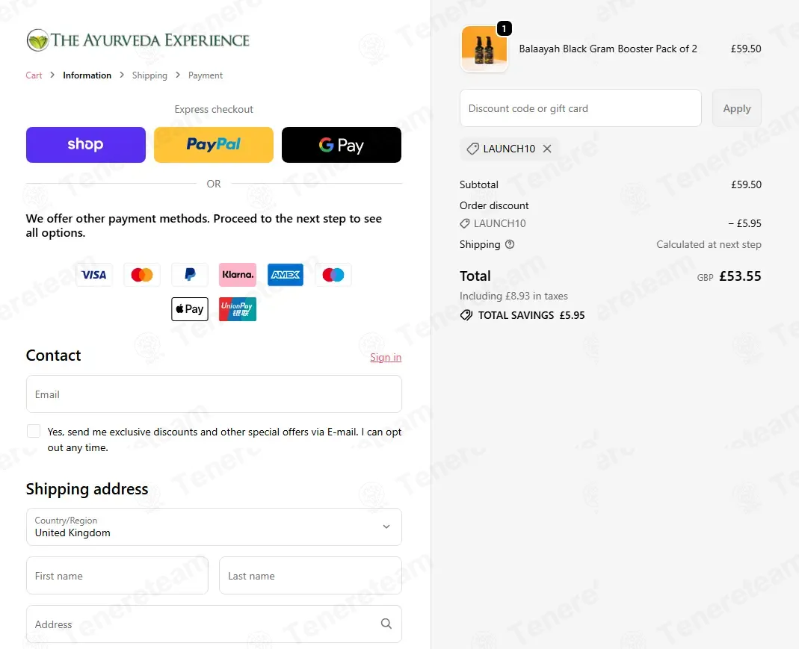Click the address search magnifier icon
The width and height of the screenshot is (799, 649).
pyautogui.click(x=386, y=624)
